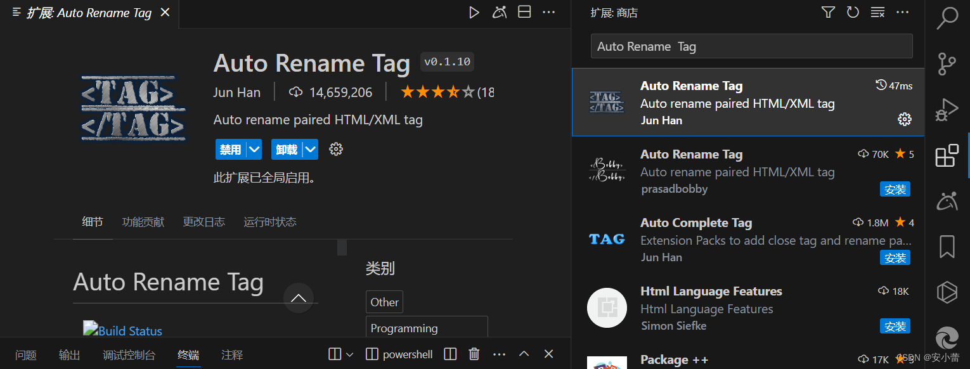This screenshot has width=970, height=369.
Task: Split the terminal icon
Action: point(449,354)
